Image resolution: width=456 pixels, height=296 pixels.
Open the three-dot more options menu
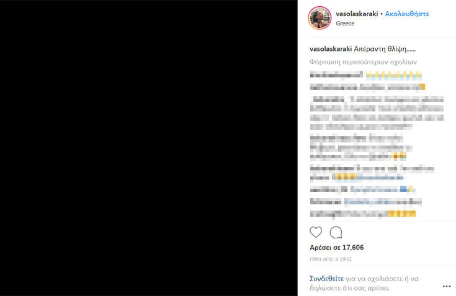(x=447, y=287)
